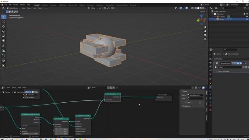Image resolution: width=249 pixels, height=140 pixels.
Task: Toggle As Instance checkbox on Object Info node
Action: [26, 97]
